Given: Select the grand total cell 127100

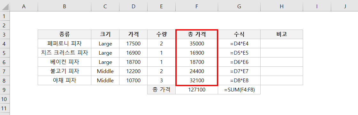Looking at the screenshot, I should coord(197,90).
